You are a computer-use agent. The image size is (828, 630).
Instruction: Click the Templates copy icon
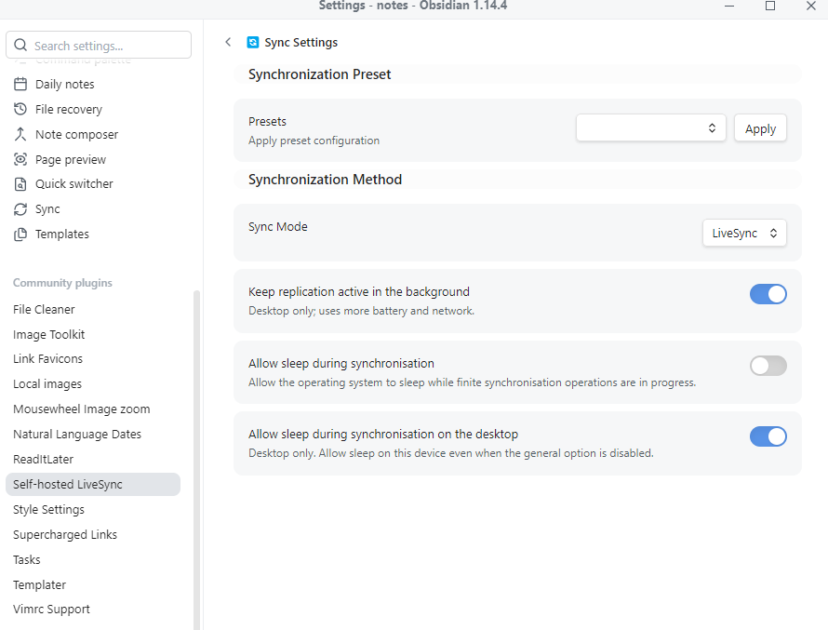point(20,234)
